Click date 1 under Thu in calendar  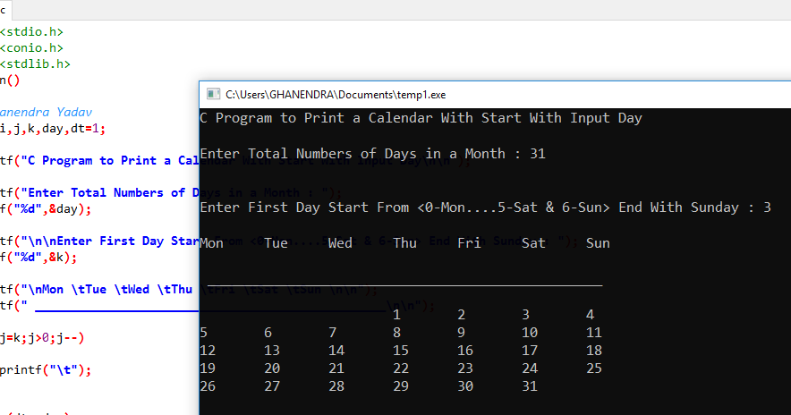(396, 315)
